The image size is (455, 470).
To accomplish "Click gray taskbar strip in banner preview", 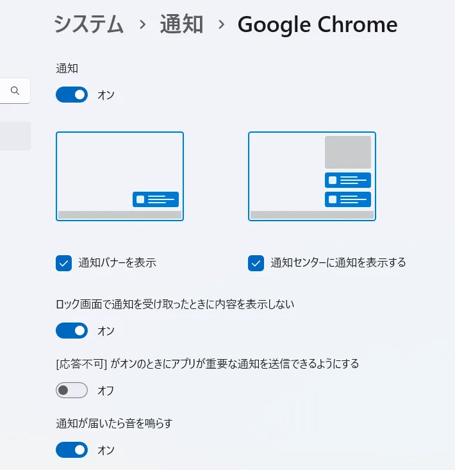I will (120, 215).
